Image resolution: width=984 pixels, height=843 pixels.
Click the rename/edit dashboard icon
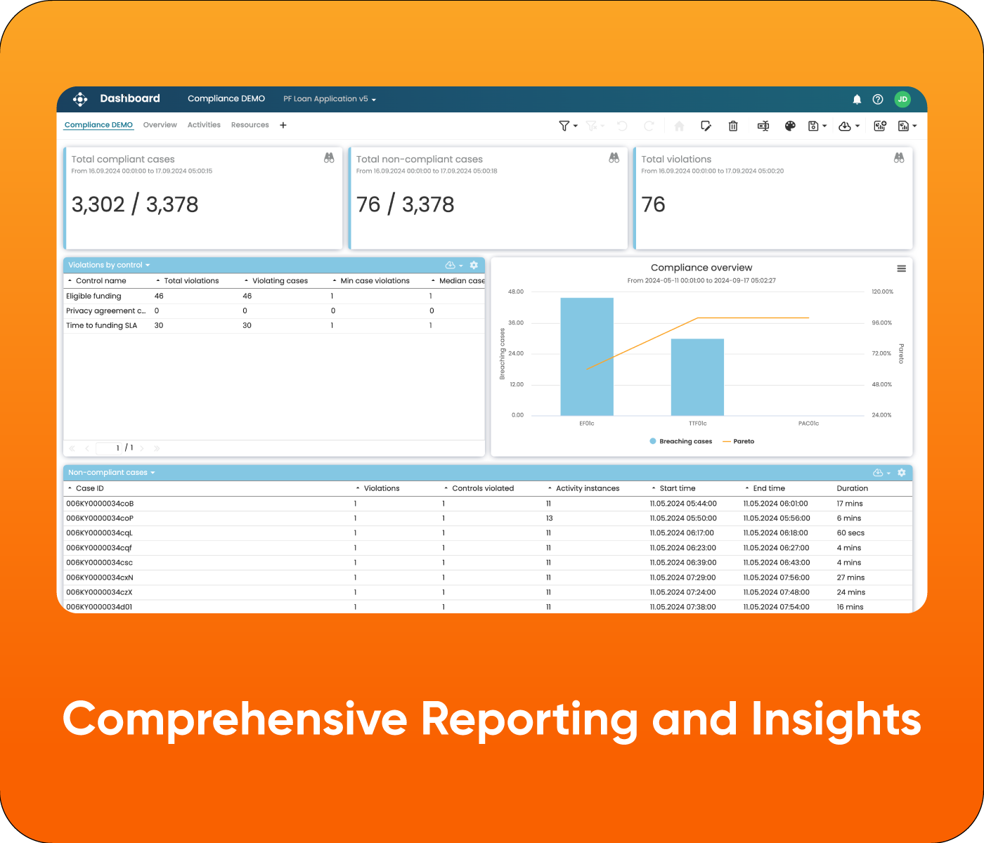[x=706, y=126]
